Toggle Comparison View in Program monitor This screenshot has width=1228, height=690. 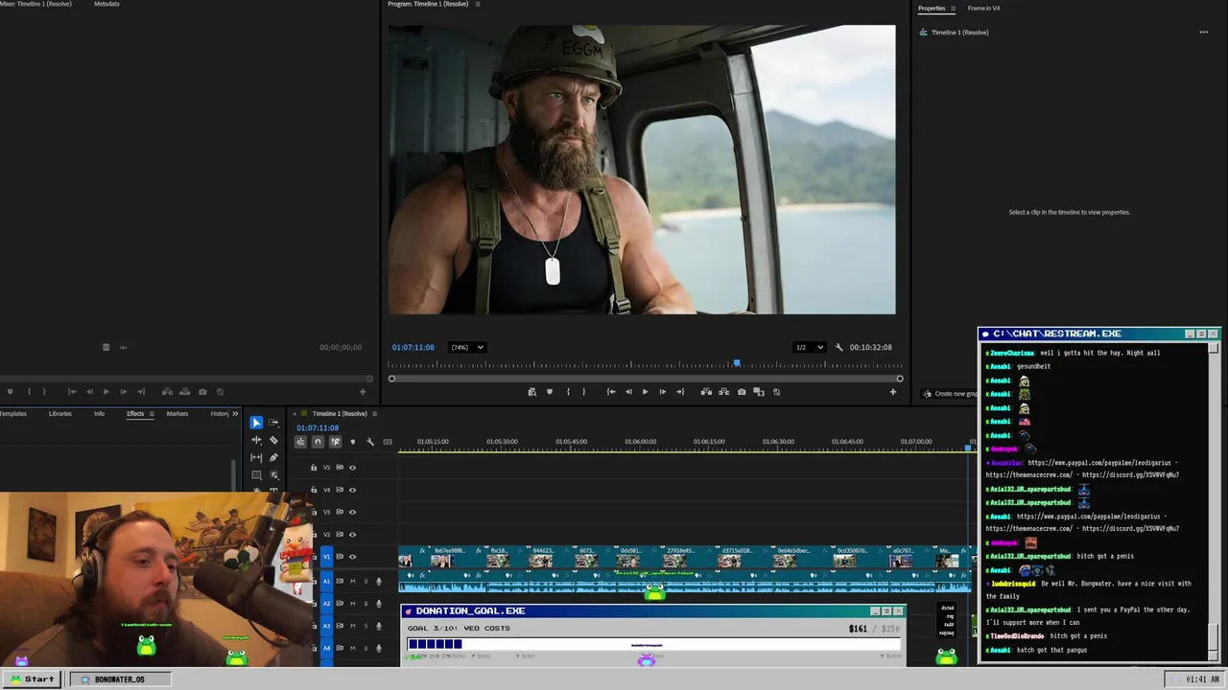[759, 391]
